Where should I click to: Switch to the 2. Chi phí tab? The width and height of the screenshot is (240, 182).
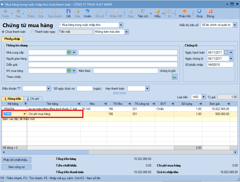(x=33, y=99)
